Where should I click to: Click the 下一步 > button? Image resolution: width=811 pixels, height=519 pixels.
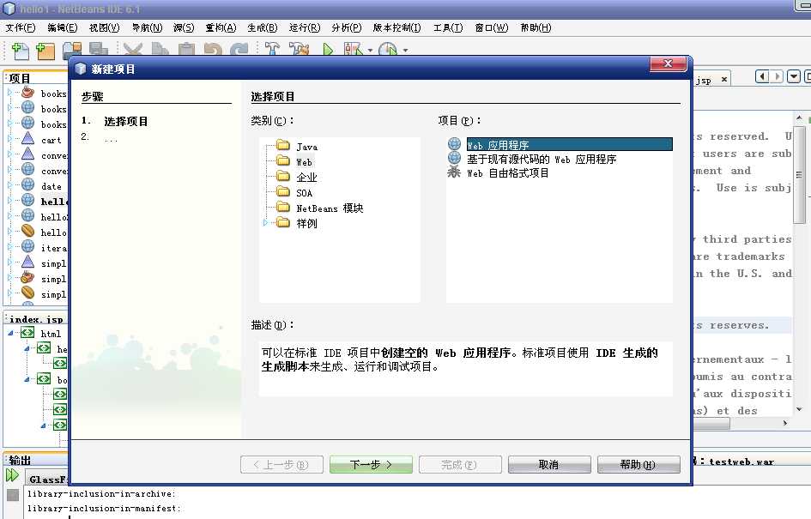(371, 465)
